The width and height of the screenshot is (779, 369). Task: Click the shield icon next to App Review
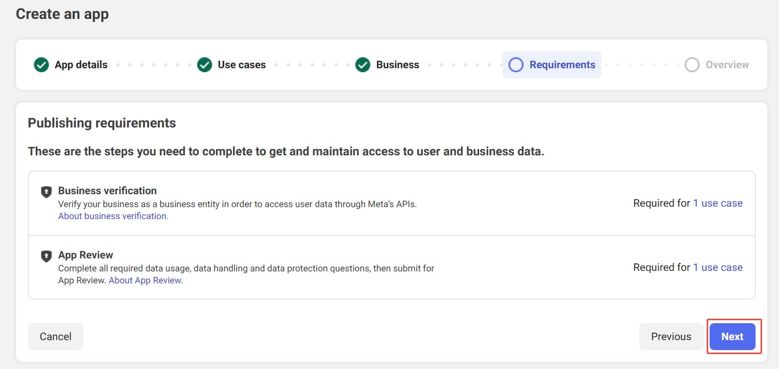pyautogui.click(x=46, y=256)
